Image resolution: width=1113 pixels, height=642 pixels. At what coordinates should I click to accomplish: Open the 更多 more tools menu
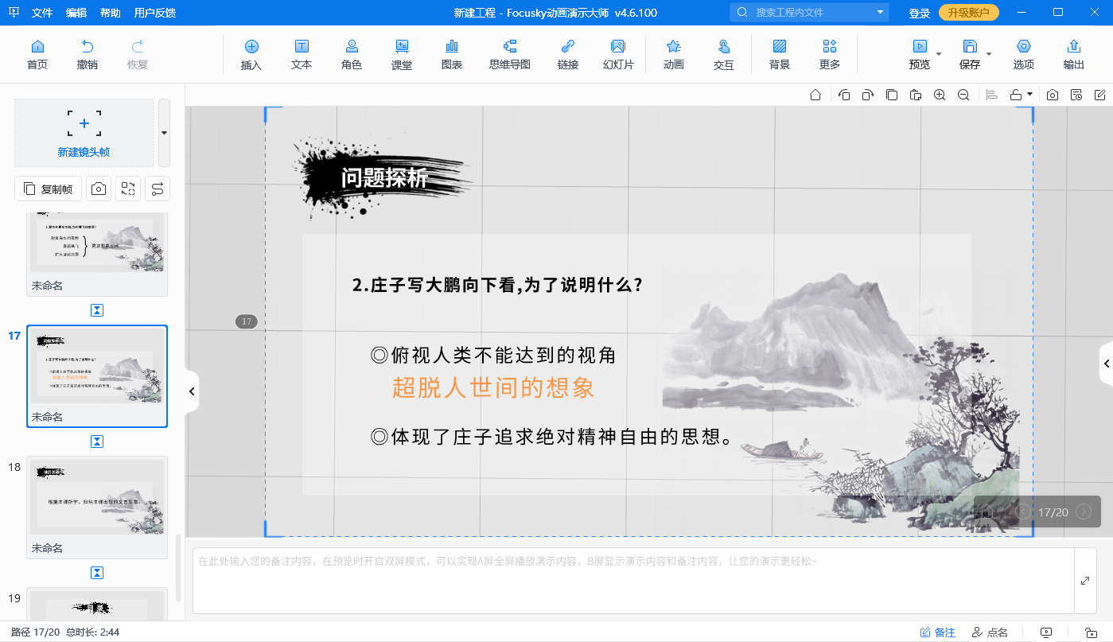click(830, 55)
